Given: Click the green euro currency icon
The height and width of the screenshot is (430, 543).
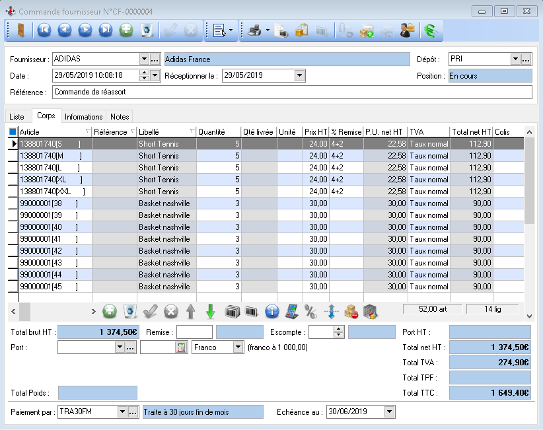Looking at the screenshot, I should tap(431, 30).
